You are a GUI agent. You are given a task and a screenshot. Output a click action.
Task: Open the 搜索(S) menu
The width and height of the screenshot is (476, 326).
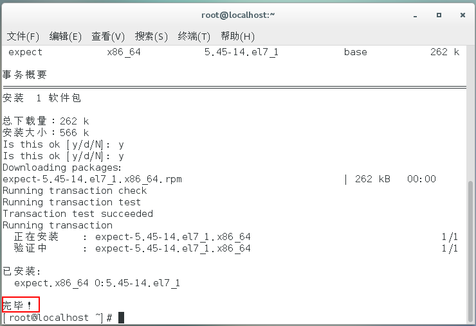pyautogui.click(x=151, y=37)
